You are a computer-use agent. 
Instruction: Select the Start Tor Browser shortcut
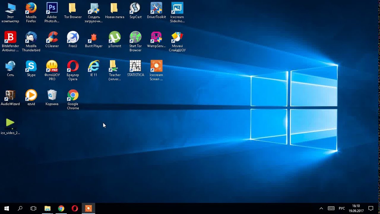[136, 42]
